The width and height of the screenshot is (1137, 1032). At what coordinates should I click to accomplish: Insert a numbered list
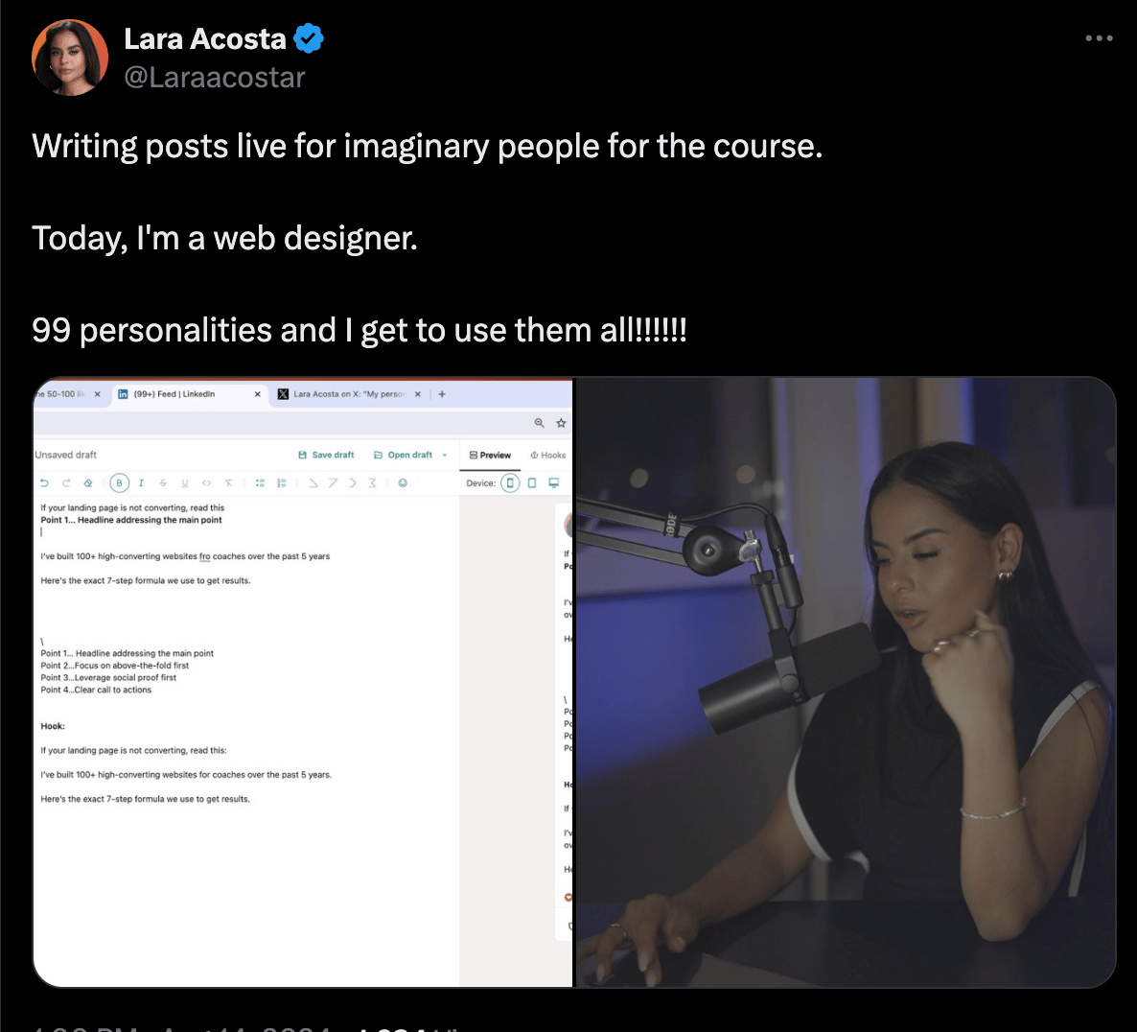coord(281,483)
